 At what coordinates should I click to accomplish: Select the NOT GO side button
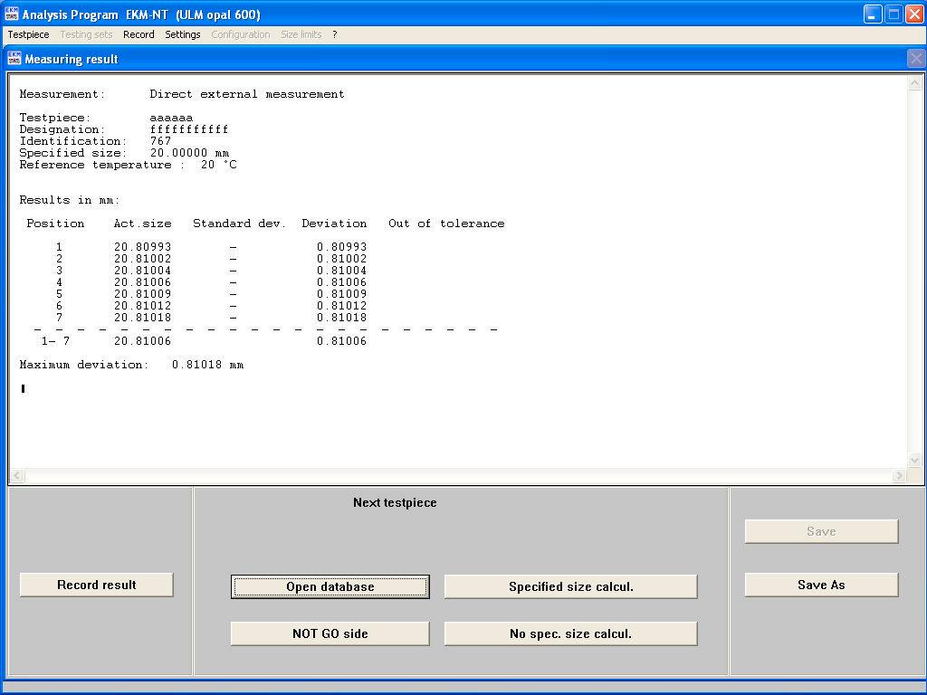pos(330,633)
